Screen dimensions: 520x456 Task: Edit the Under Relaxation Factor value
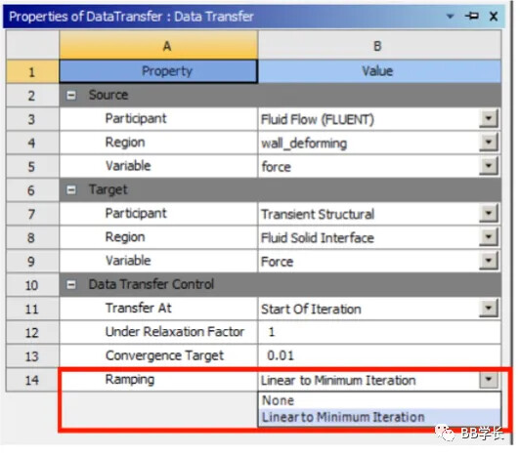tap(379, 332)
